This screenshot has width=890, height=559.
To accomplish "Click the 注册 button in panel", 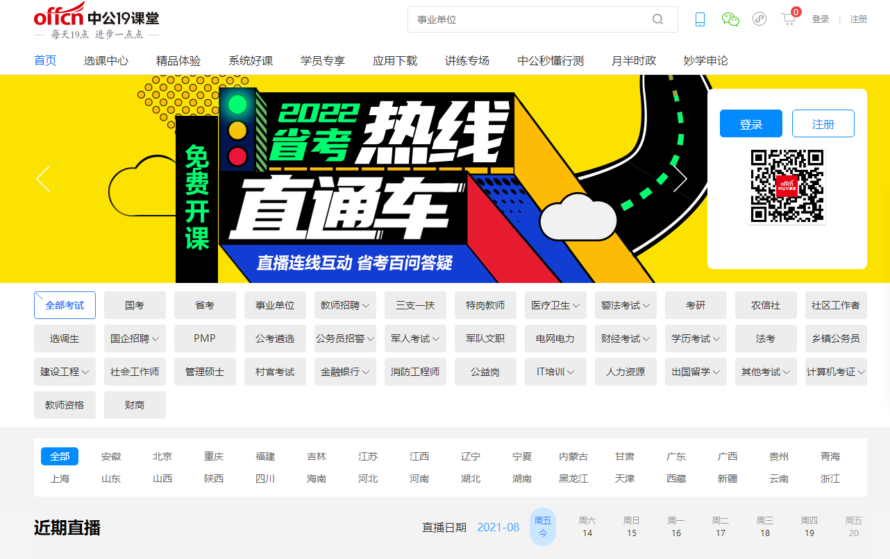I will click(823, 123).
